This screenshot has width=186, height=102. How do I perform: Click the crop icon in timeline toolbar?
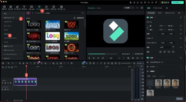(27, 63)
